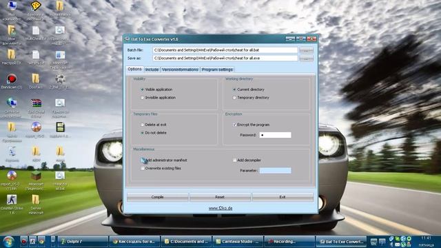Click the Batch file path field
Screen dimensions: 441x248
pos(225,50)
